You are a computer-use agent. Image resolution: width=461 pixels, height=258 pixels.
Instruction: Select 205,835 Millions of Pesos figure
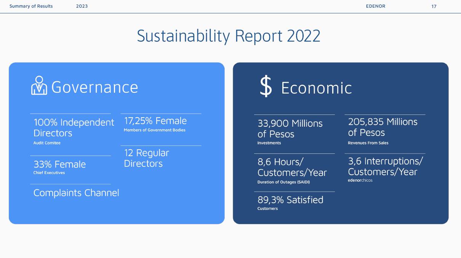[383, 127]
